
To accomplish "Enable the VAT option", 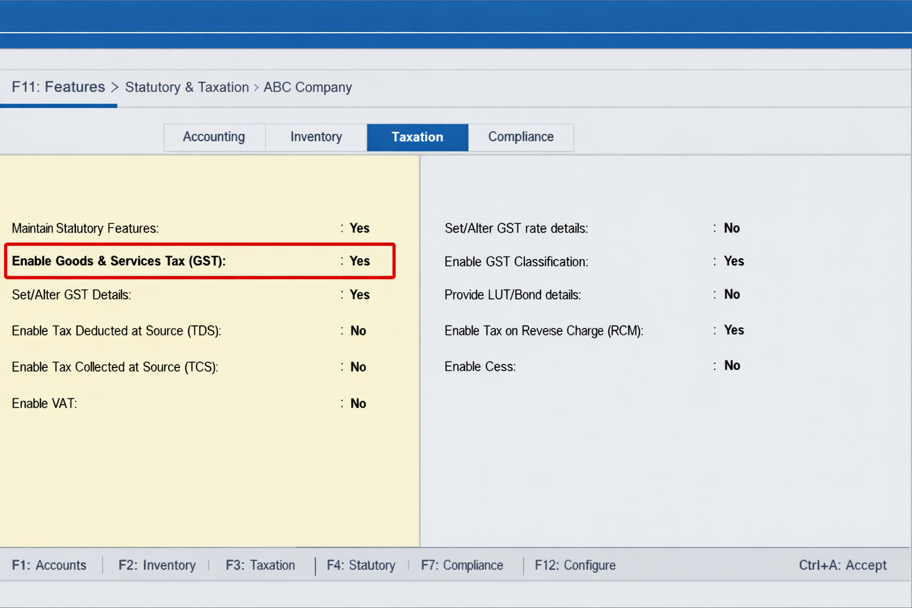I will click(x=358, y=403).
